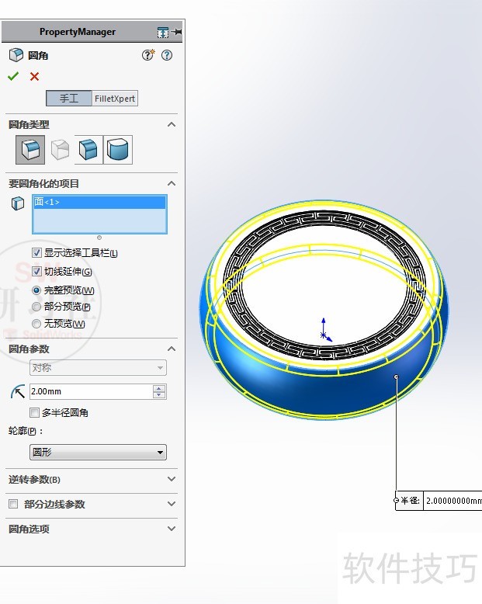The image size is (482, 604).
Task: Enable 部分边线参数 checkbox
Action: tap(13, 504)
